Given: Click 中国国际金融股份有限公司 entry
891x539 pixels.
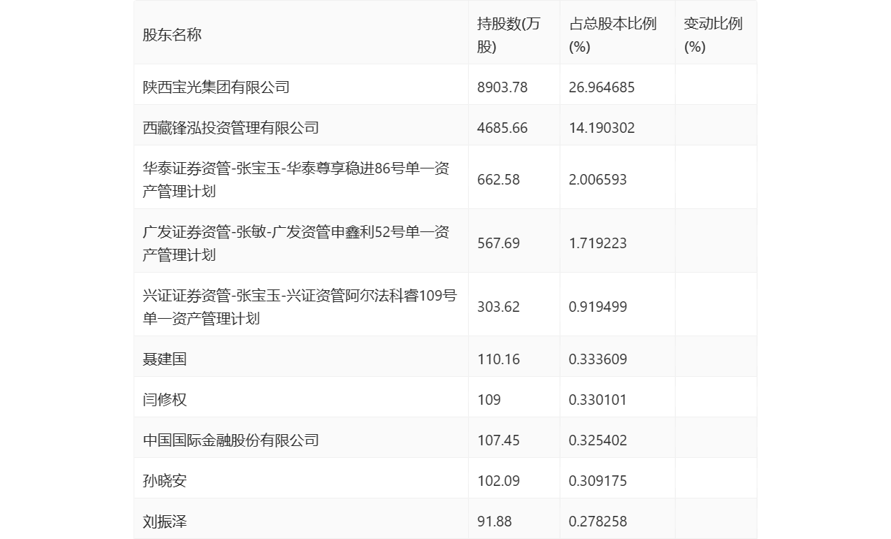Looking at the screenshot, I should [x=227, y=439].
